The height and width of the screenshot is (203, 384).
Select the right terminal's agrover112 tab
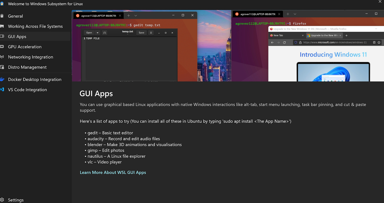coord(257,14)
